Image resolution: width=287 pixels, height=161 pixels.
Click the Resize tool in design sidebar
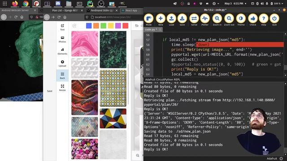click(62, 88)
